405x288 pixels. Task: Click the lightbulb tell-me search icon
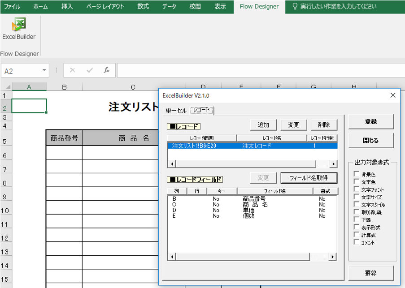[x=295, y=6]
